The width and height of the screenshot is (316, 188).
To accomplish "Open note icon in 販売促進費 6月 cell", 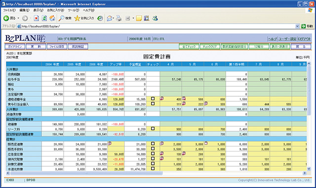I will click(x=206, y=143).
